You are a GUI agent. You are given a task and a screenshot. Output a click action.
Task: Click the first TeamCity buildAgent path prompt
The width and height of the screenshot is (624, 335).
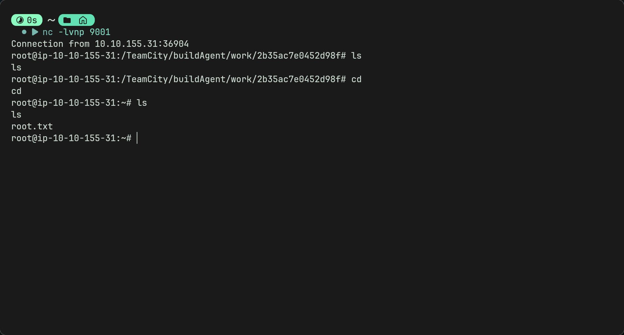coord(179,56)
